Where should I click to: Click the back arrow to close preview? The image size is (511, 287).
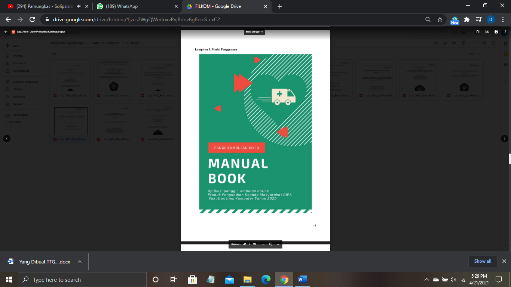click(x=6, y=32)
